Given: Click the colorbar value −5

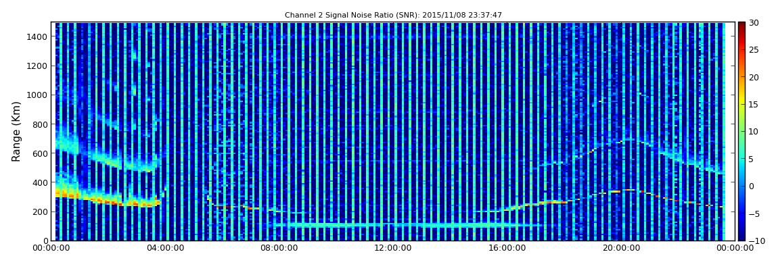Looking at the screenshot, I should coord(754,214).
